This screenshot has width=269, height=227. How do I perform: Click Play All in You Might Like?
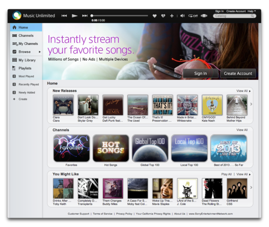[226, 174]
